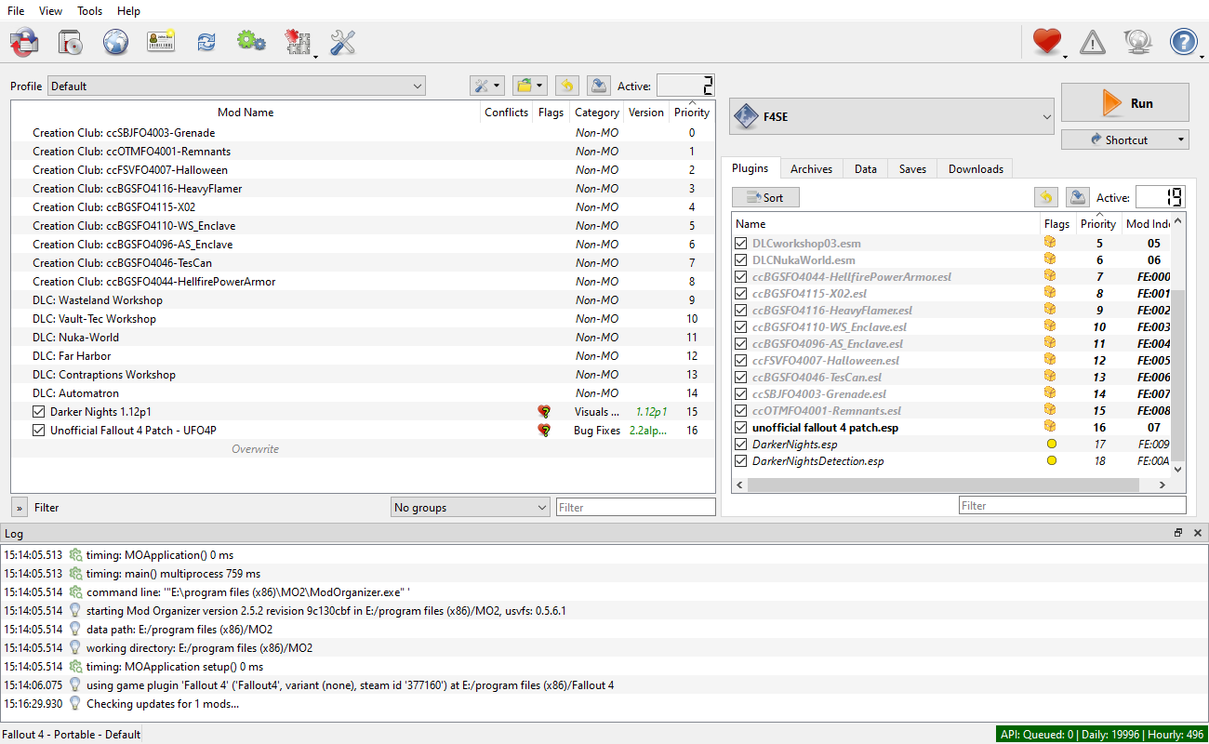This screenshot has height=744, width=1209.
Task: Click flag icon for DarkerNightsDetection.esp
Action: click(x=1052, y=461)
